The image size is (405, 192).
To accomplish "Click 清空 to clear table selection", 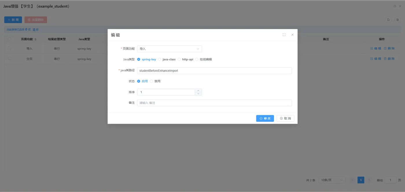I will click(36, 29).
